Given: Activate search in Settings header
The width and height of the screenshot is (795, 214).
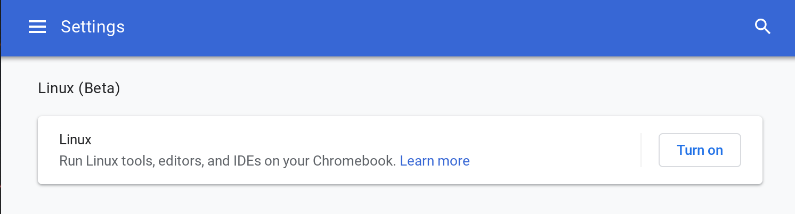Looking at the screenshot, I should coord(763,27).
